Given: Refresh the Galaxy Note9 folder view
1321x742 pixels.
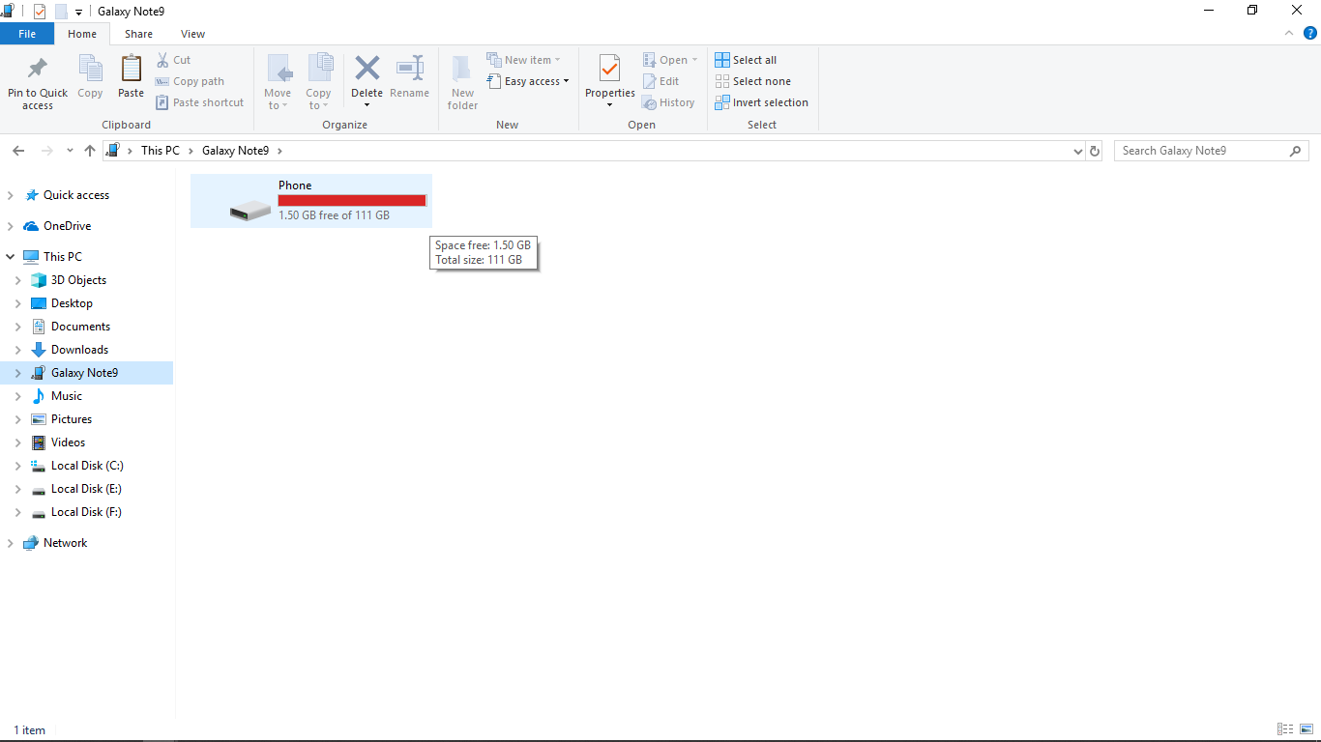Looking at the screenshot, I should click(1095, 151).
